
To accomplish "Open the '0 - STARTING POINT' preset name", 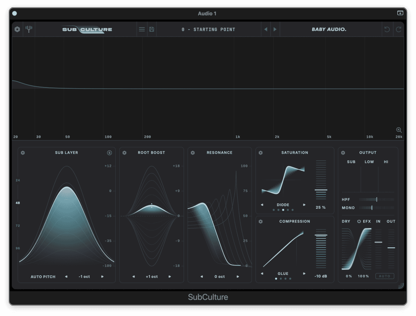I will (x=208, y=29).
